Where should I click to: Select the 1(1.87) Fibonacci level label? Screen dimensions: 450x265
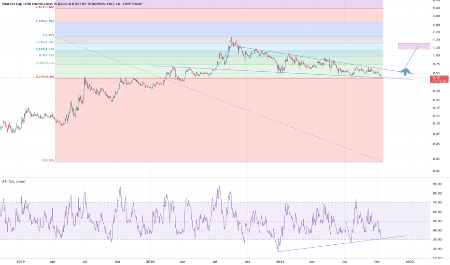click(48, 35)
